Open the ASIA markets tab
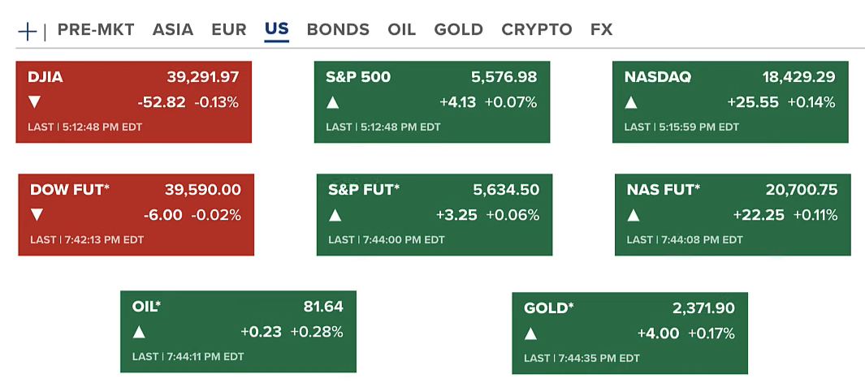 (x=173, y=30)
